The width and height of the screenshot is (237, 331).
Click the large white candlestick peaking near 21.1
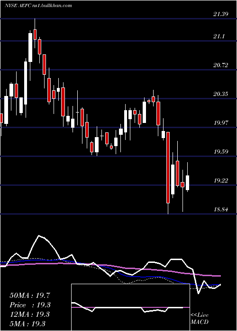30,47
